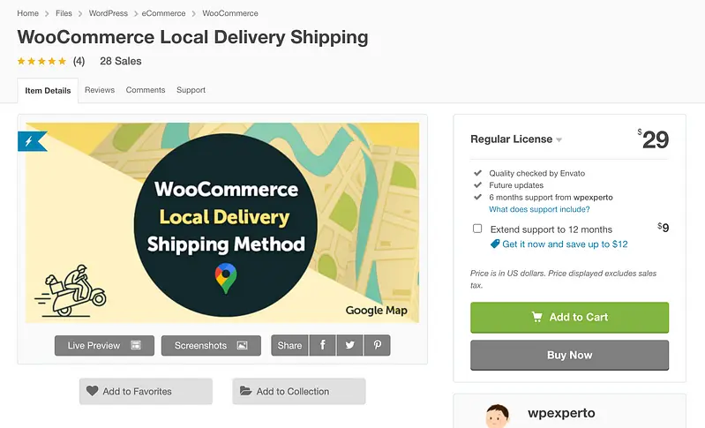The image size is (705, 428).
Task: Click the star rating icons
Action: click(x=41, y=62)
